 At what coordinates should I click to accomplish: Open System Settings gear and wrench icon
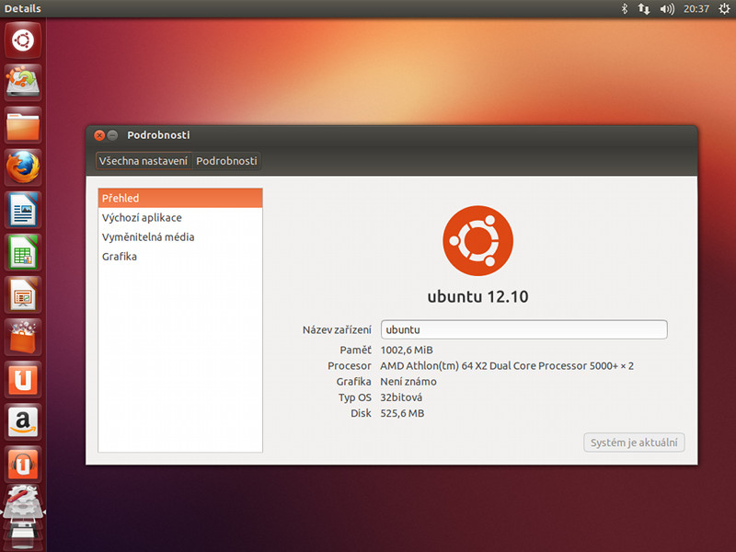click(23, 502)
